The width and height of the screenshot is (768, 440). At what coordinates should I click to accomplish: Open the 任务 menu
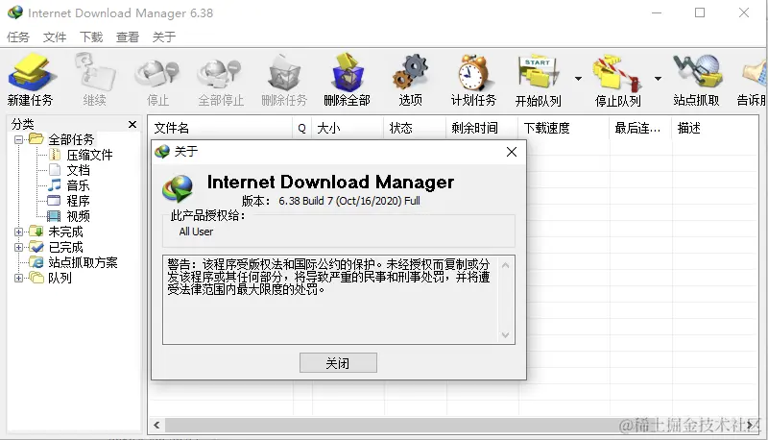18,37
